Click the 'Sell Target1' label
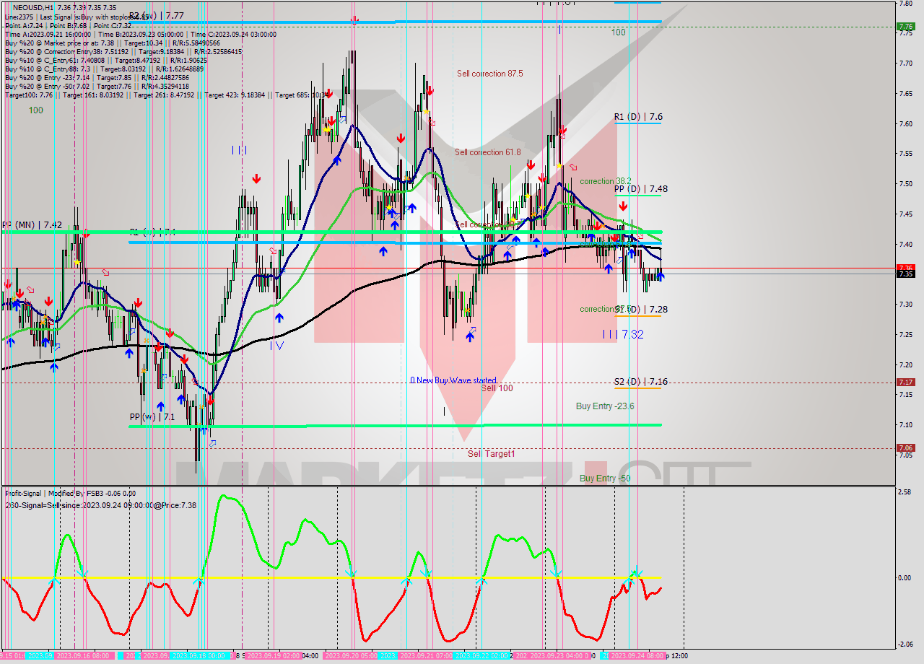Image resolution: width=924 pixels, height=664 pixels. pyautogui.click(x=491, y=454)
